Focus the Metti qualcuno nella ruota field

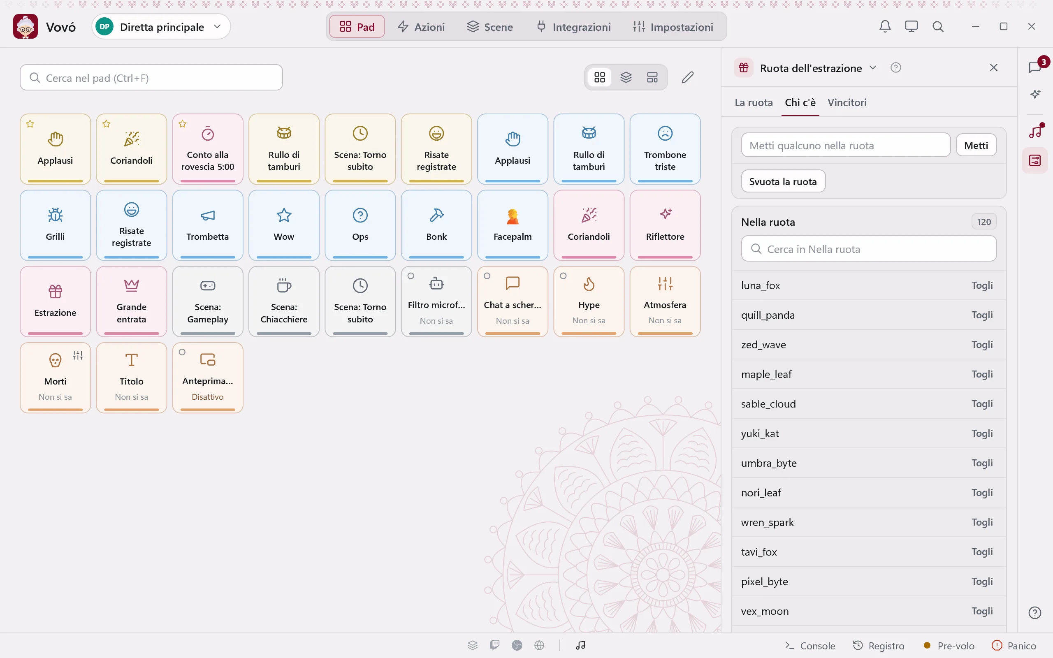click(845, 145)
